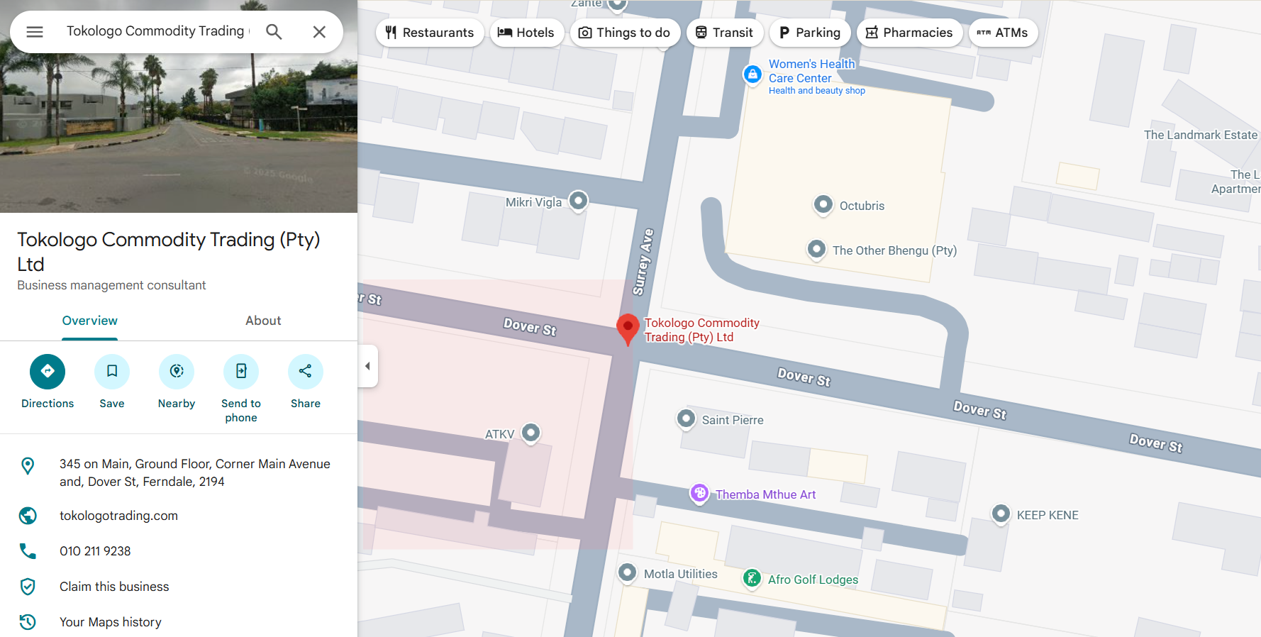Save this place using the bookmark icon
The width and height of the screenshot is (1261, 637).
pos(112,372)
